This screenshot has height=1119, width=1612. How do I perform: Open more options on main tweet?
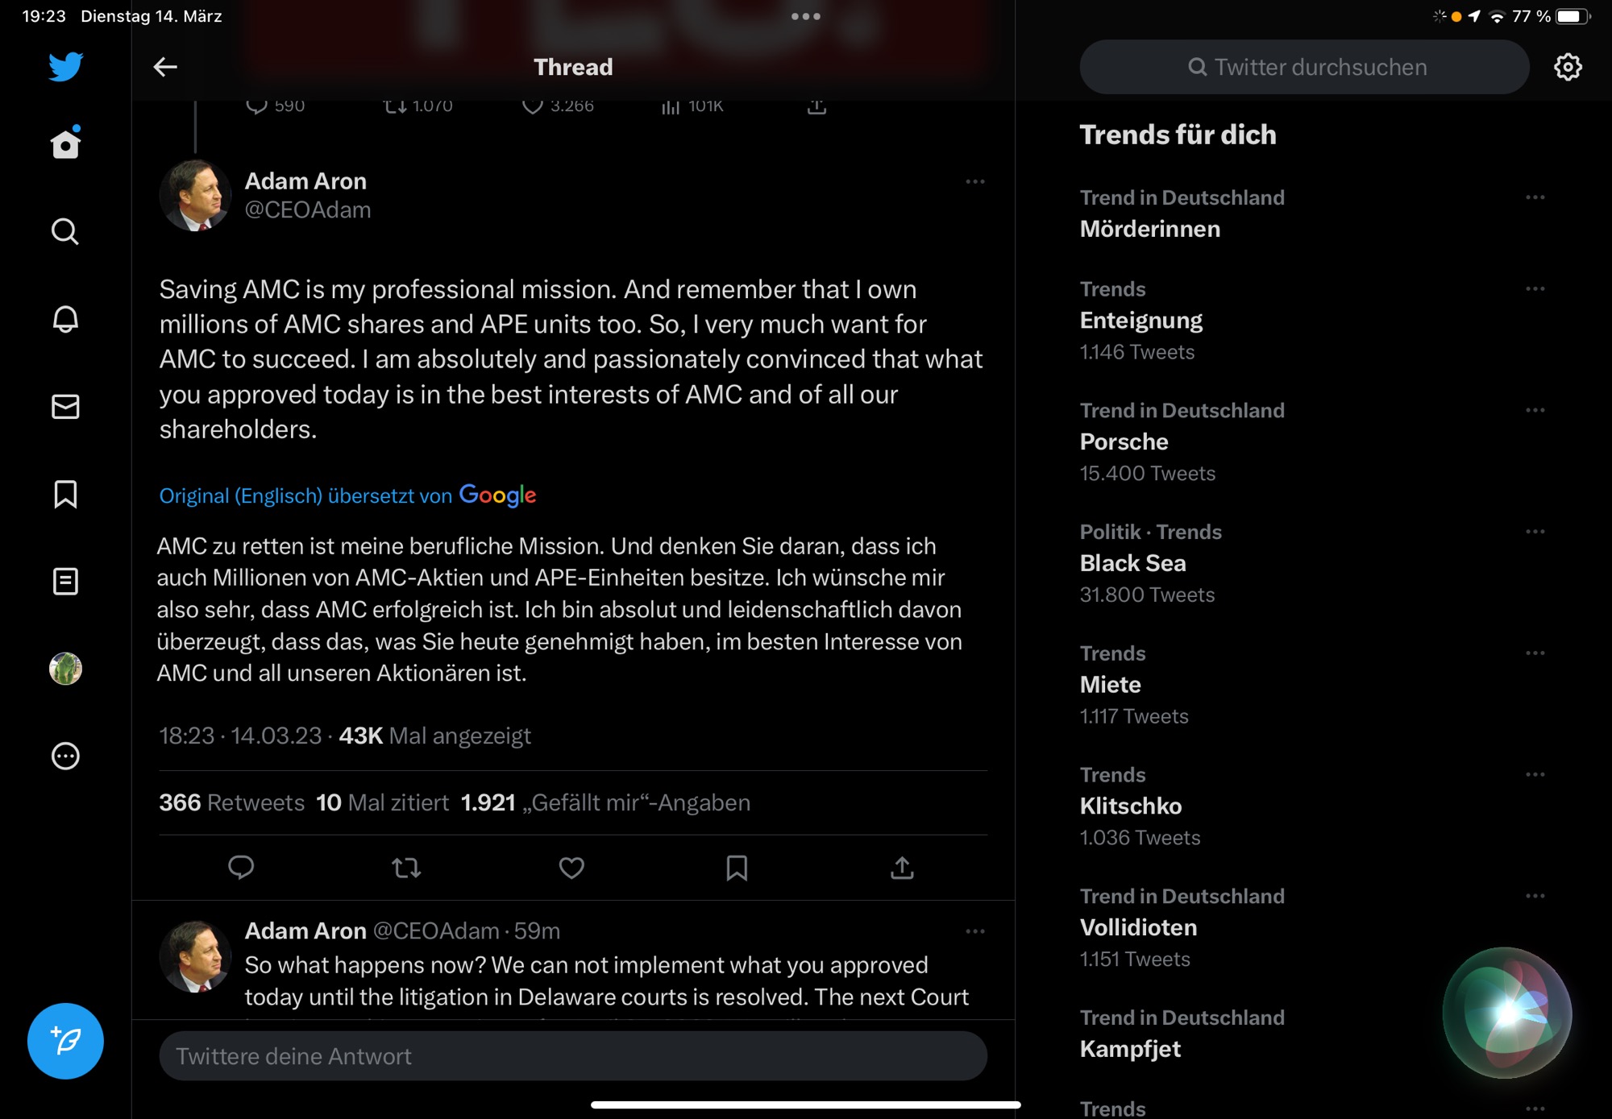(x=974, y=182)
